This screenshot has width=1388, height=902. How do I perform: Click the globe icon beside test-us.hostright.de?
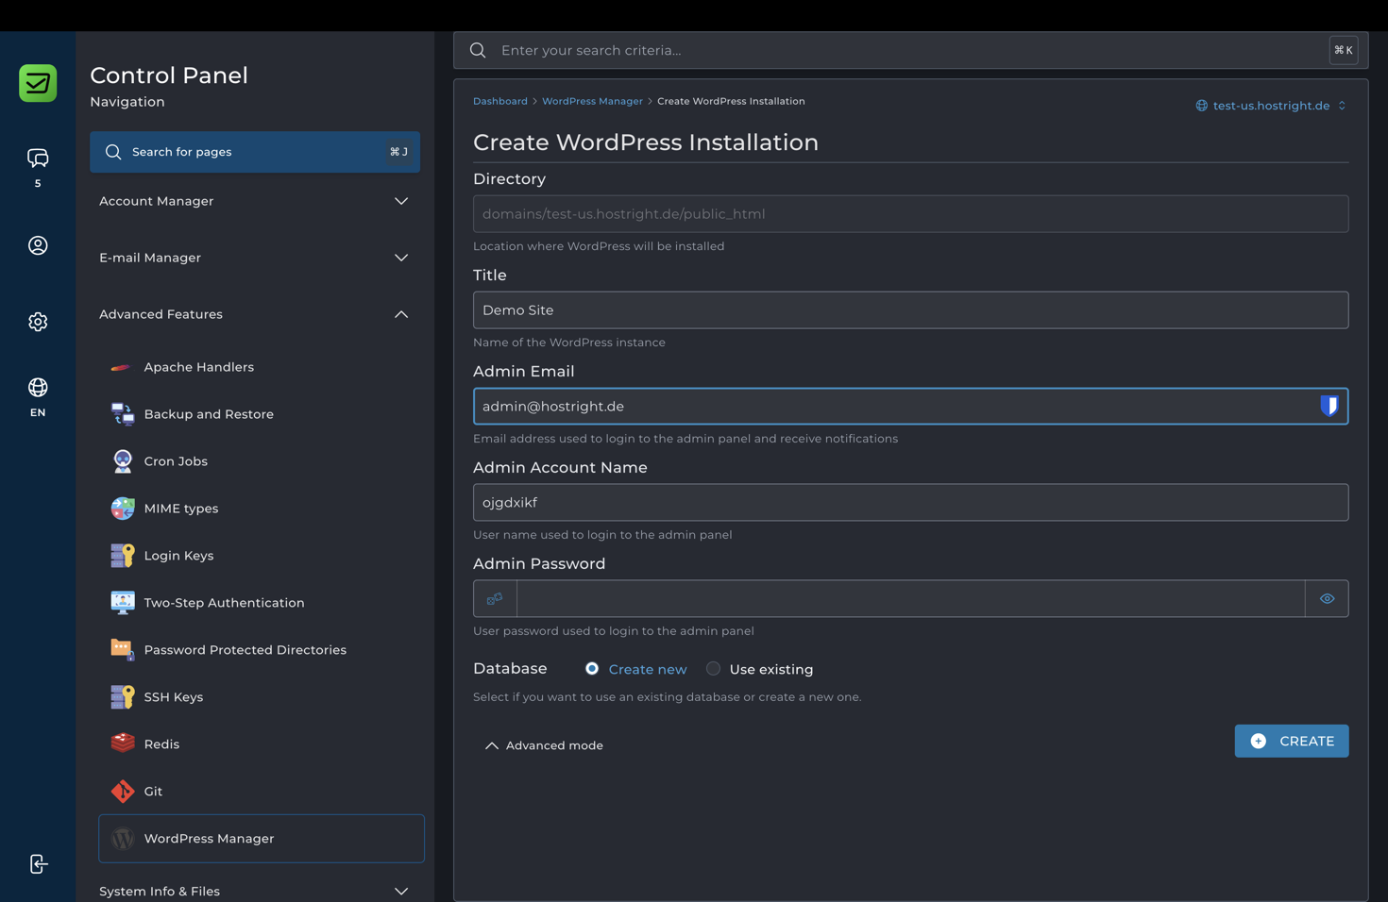pos(1201,106)
